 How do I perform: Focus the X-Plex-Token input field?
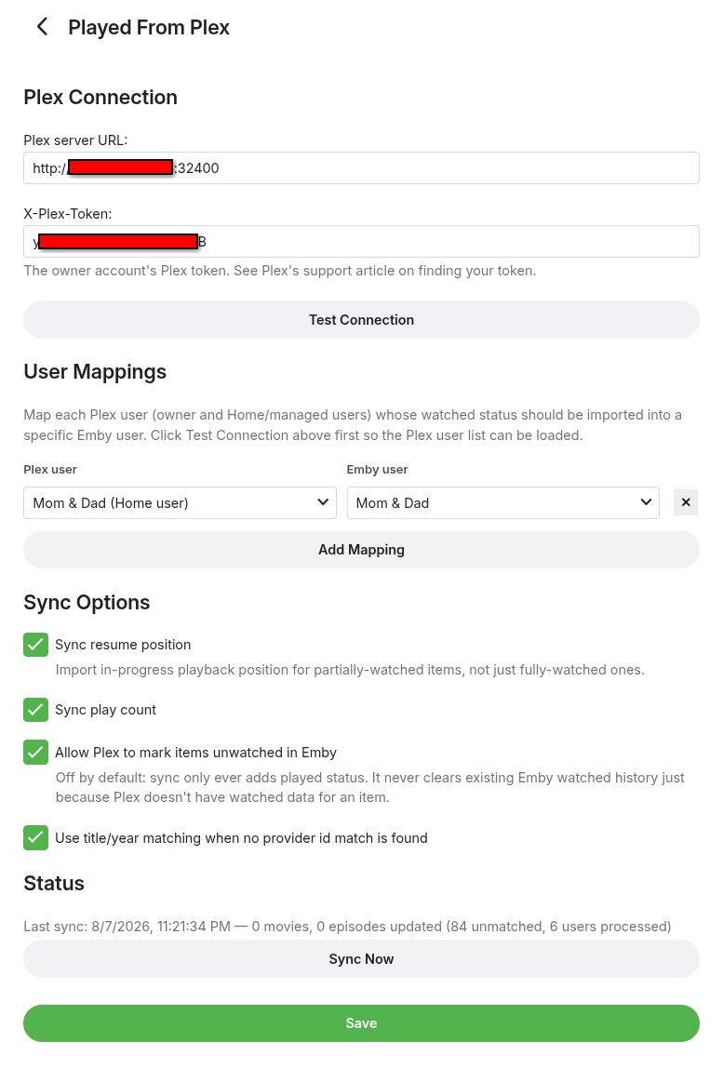tap(361, 242)
